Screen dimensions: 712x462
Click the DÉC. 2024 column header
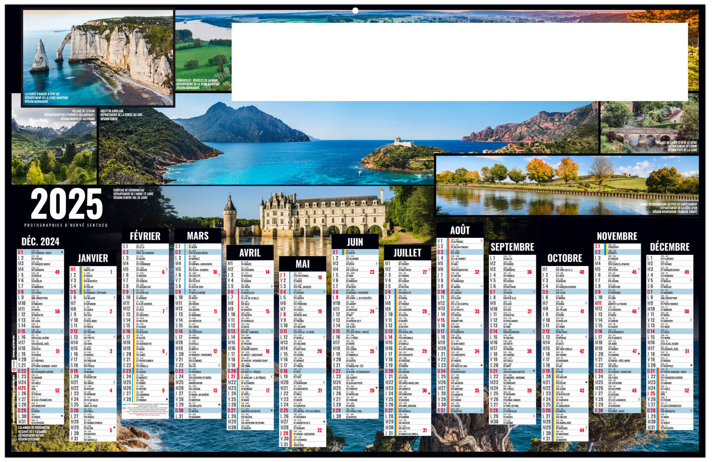pyautogui.click(x=40, y=242)
